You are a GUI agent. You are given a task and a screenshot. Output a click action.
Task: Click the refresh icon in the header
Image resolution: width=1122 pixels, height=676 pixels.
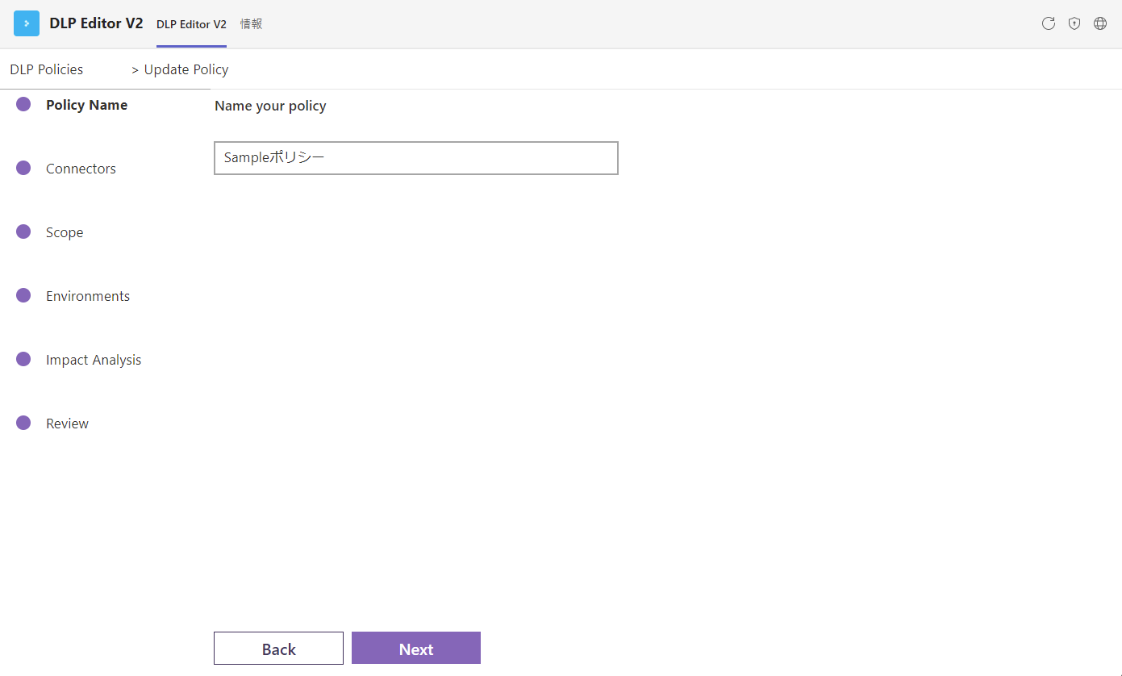coord(1049,23)
